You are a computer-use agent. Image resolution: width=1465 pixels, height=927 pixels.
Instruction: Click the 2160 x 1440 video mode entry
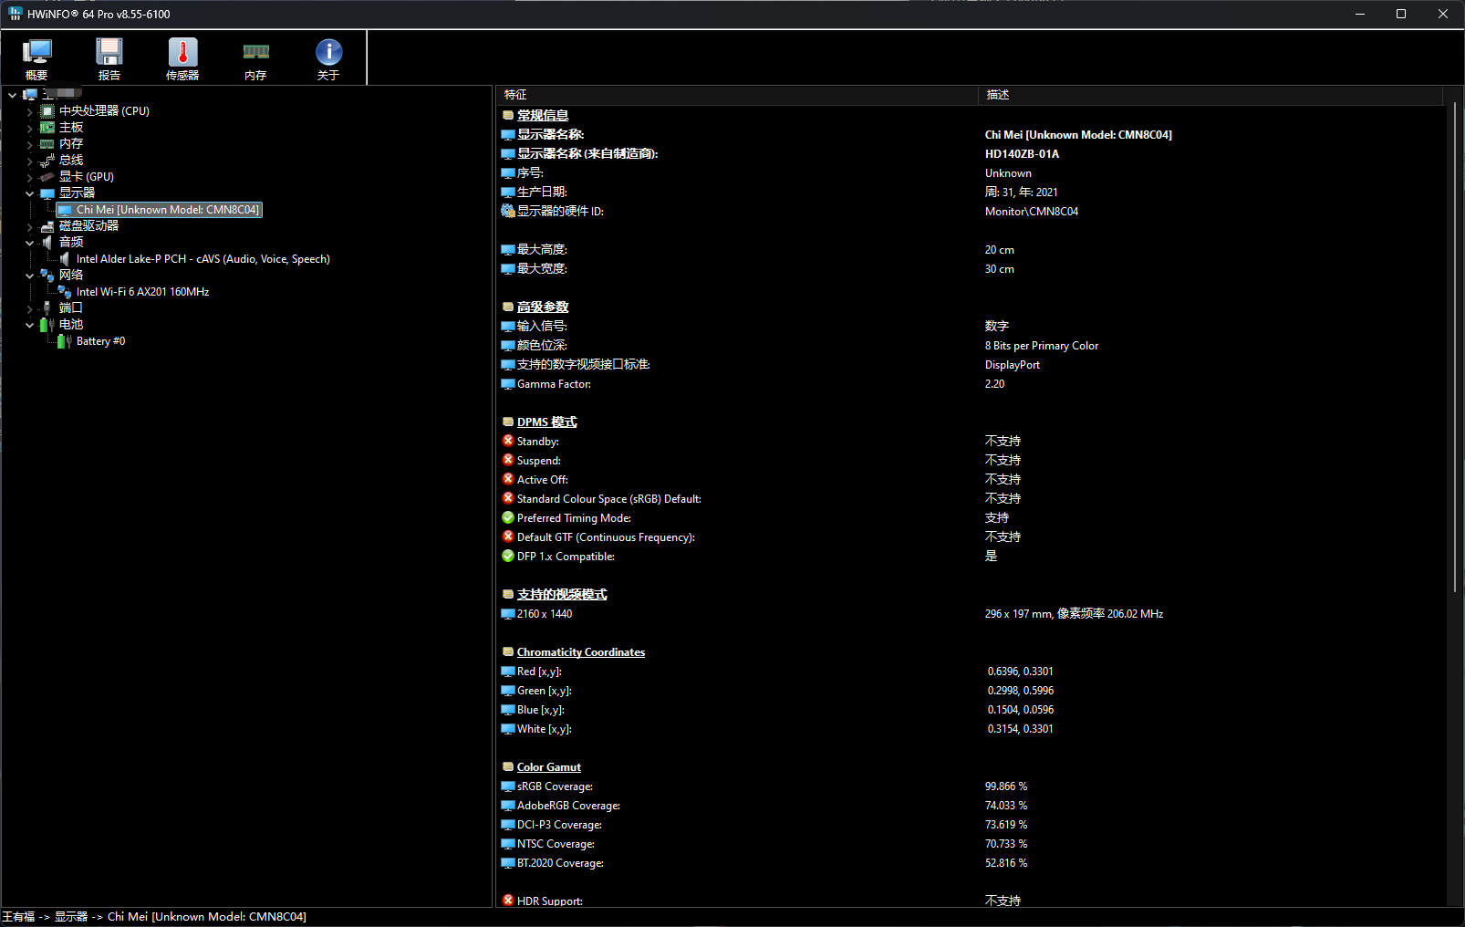pos(545,614)
